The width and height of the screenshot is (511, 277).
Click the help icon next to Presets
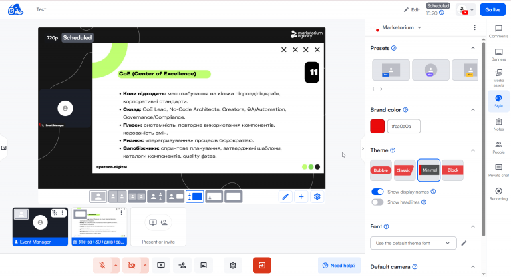394,48
